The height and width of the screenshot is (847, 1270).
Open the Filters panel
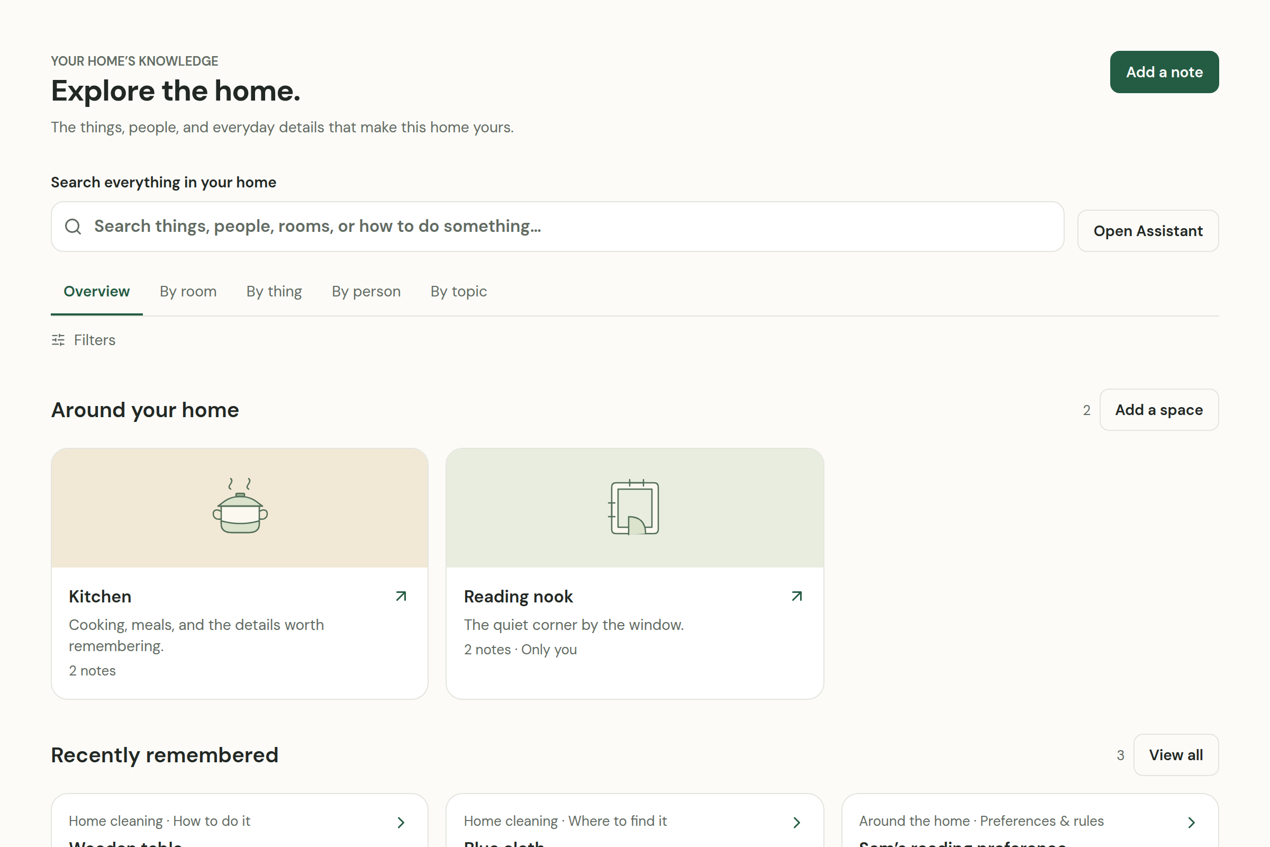(x=83, y=340)
